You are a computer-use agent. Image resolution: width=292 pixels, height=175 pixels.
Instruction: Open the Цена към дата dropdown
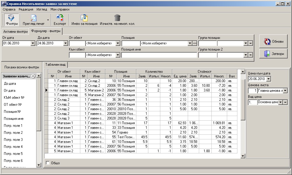[x=268, y=79]
